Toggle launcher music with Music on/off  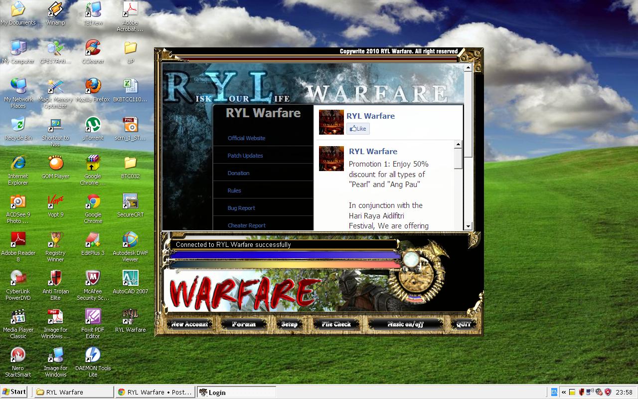(x=405, y=324)
